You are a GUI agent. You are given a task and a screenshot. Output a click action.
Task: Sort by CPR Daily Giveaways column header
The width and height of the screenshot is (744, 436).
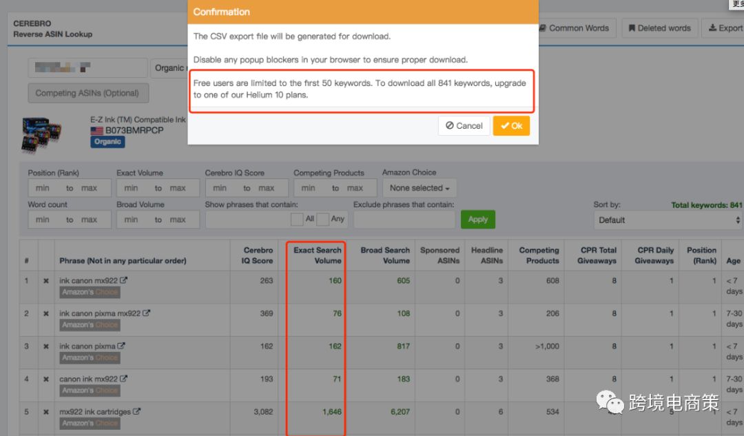tap(654, 256)
